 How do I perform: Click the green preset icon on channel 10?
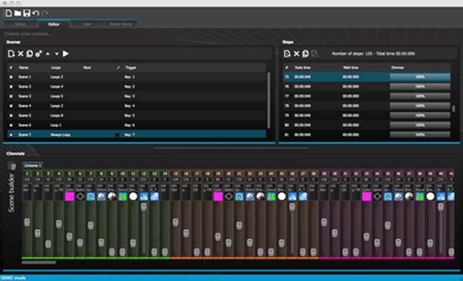point(122,197)
